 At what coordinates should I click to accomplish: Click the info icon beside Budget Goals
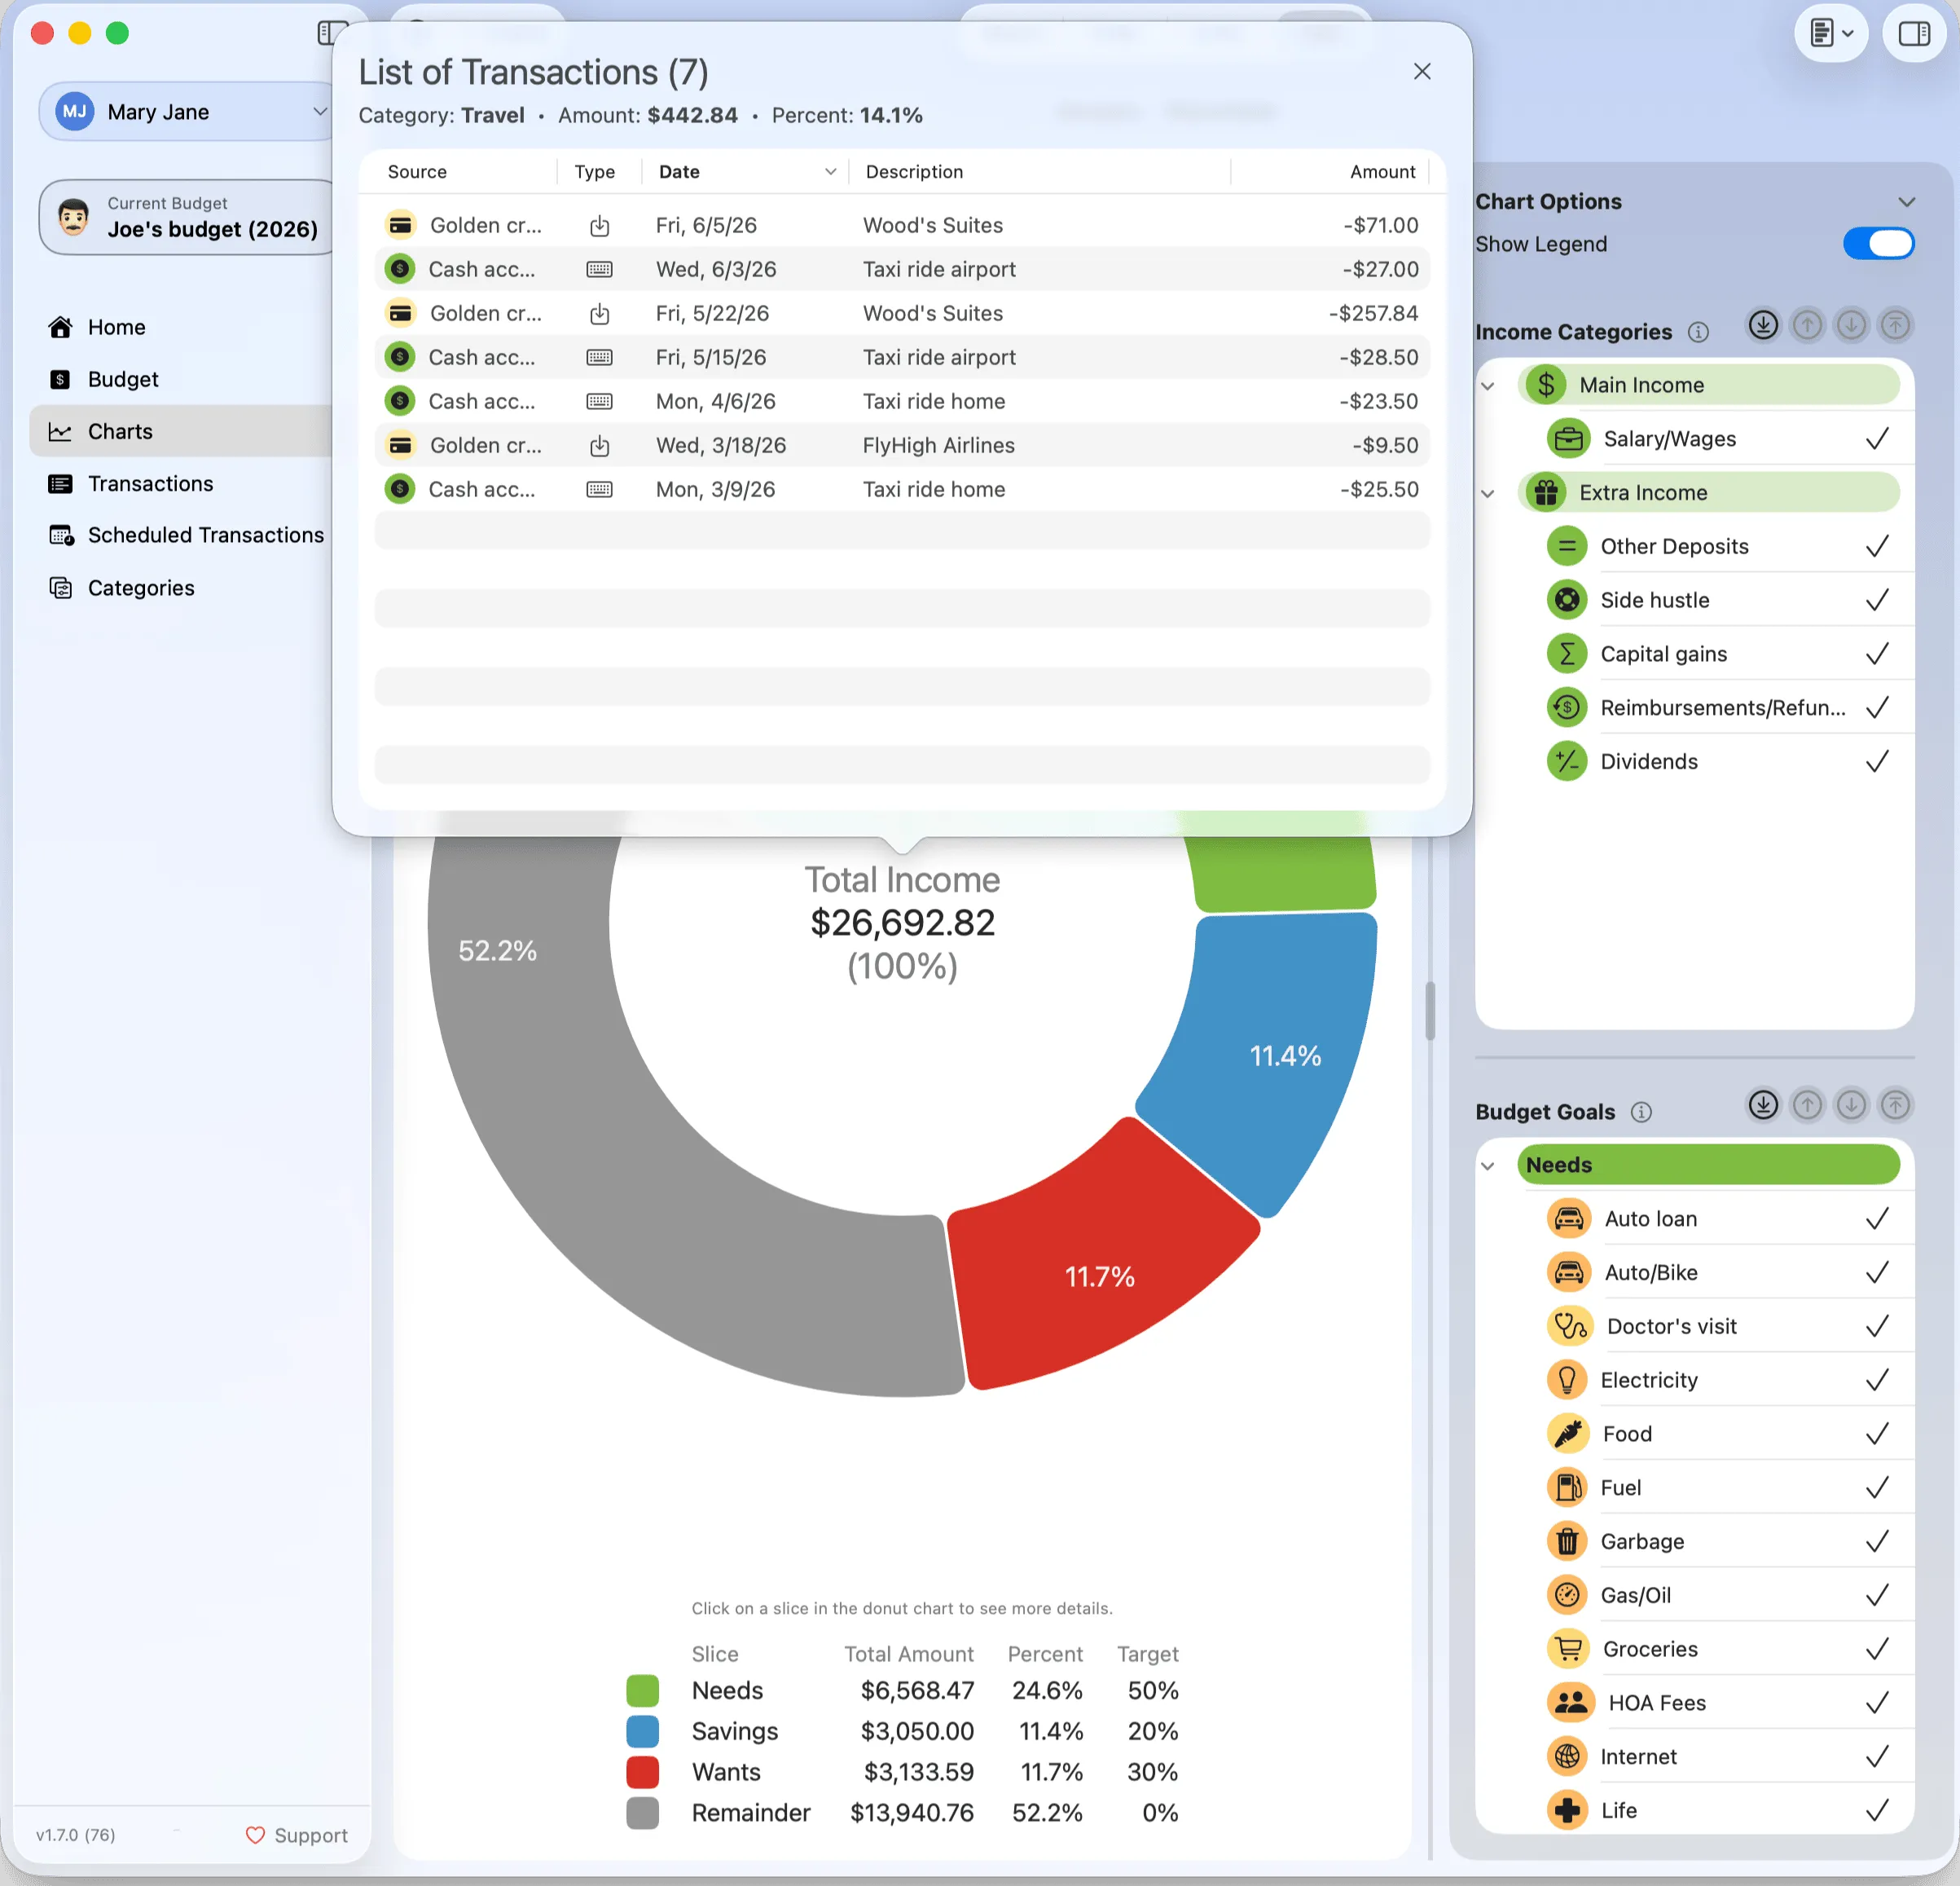click(x=1641, y=1112)
